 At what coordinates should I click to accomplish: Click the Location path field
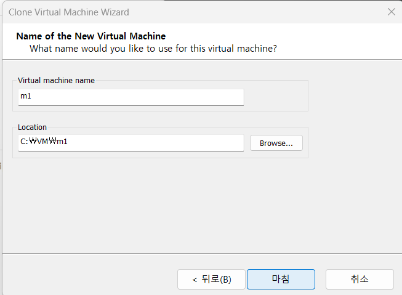click(x=131, y=143)
